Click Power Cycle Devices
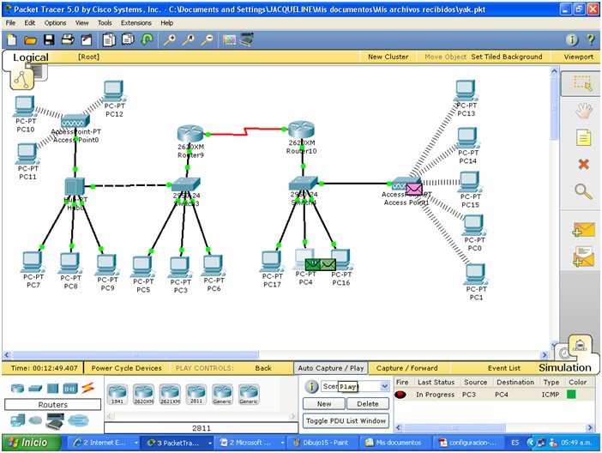 (126, 368)
